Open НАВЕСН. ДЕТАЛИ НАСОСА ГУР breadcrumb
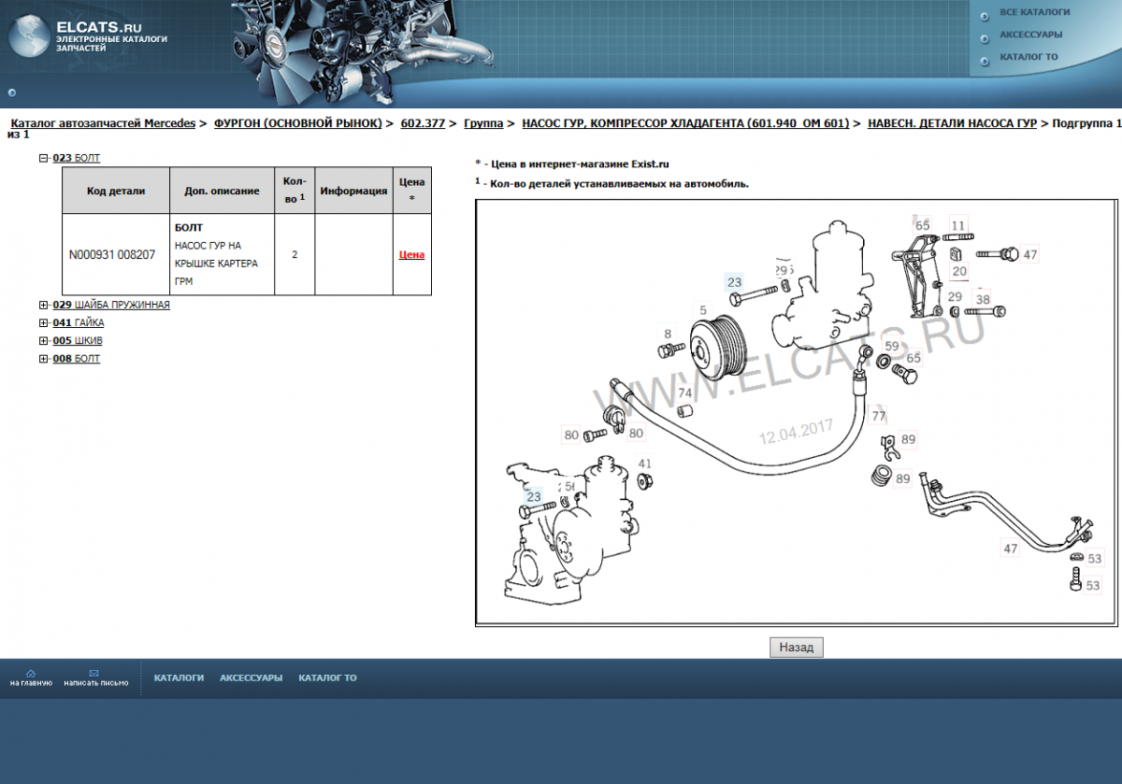 click(x=952, y=123)
